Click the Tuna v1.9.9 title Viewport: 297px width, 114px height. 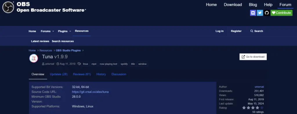click(x=55, y=57)
